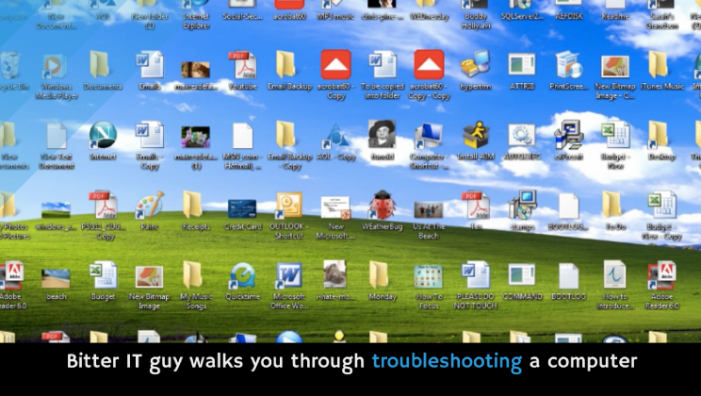Open the My Music Songs folder
Viewport: 701px width, 396px height.
coord(195,274)
